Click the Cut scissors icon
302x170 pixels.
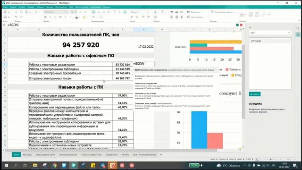coord(16,12)
